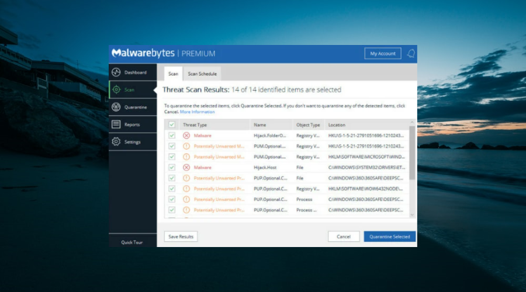Image resolution: width=526 pixels, height=292 pixels.
Task: Click the Malwarebytes logo icon
Action: [x=117, y=53]
